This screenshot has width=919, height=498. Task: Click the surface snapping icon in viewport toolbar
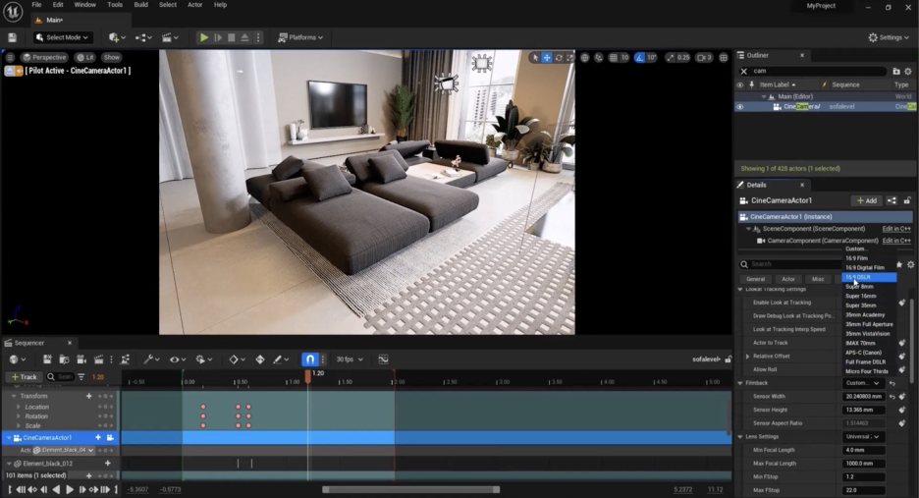598,58
